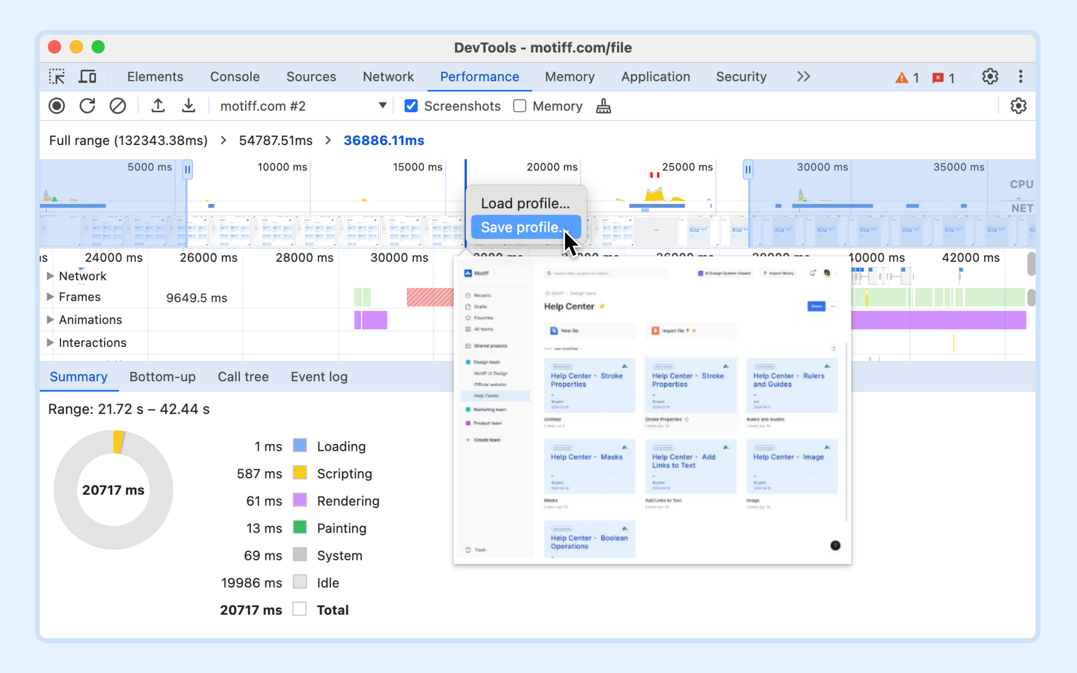Viewport: 1077px width, 673px height.
Task: Open the motiff.com #2 profile dropdown
Action: click(x=303, y=106)
